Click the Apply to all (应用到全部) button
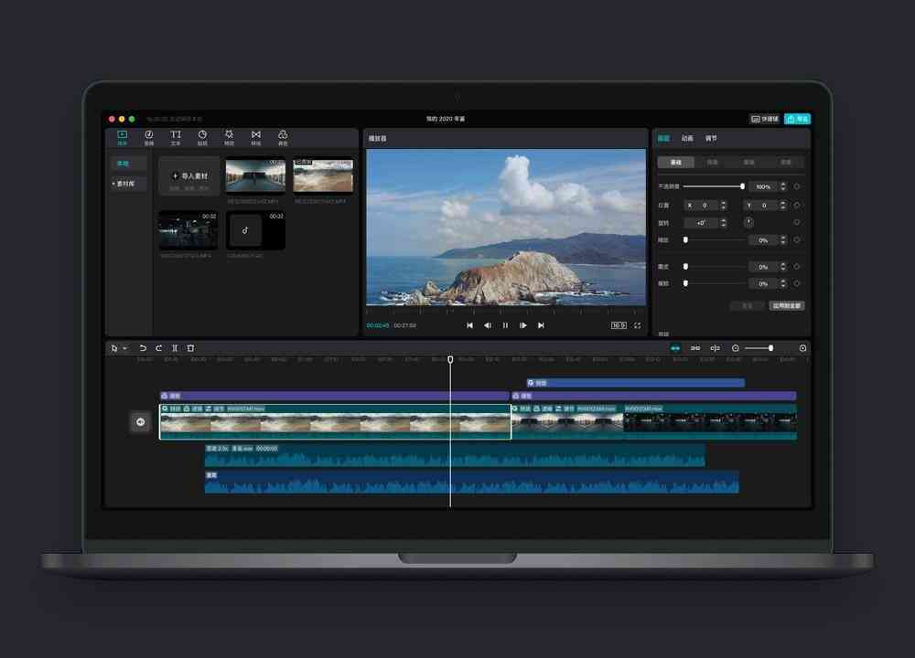 point(787,306)
